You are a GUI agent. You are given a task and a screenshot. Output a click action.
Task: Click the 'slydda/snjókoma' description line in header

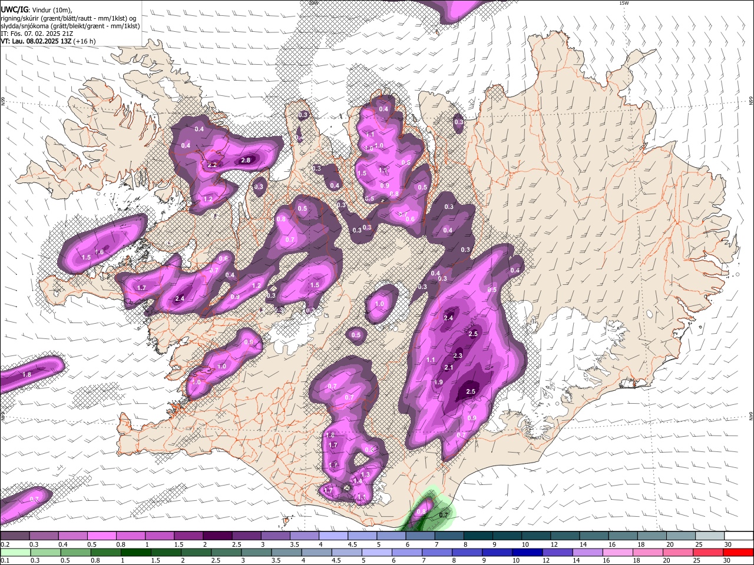(70, 26)
